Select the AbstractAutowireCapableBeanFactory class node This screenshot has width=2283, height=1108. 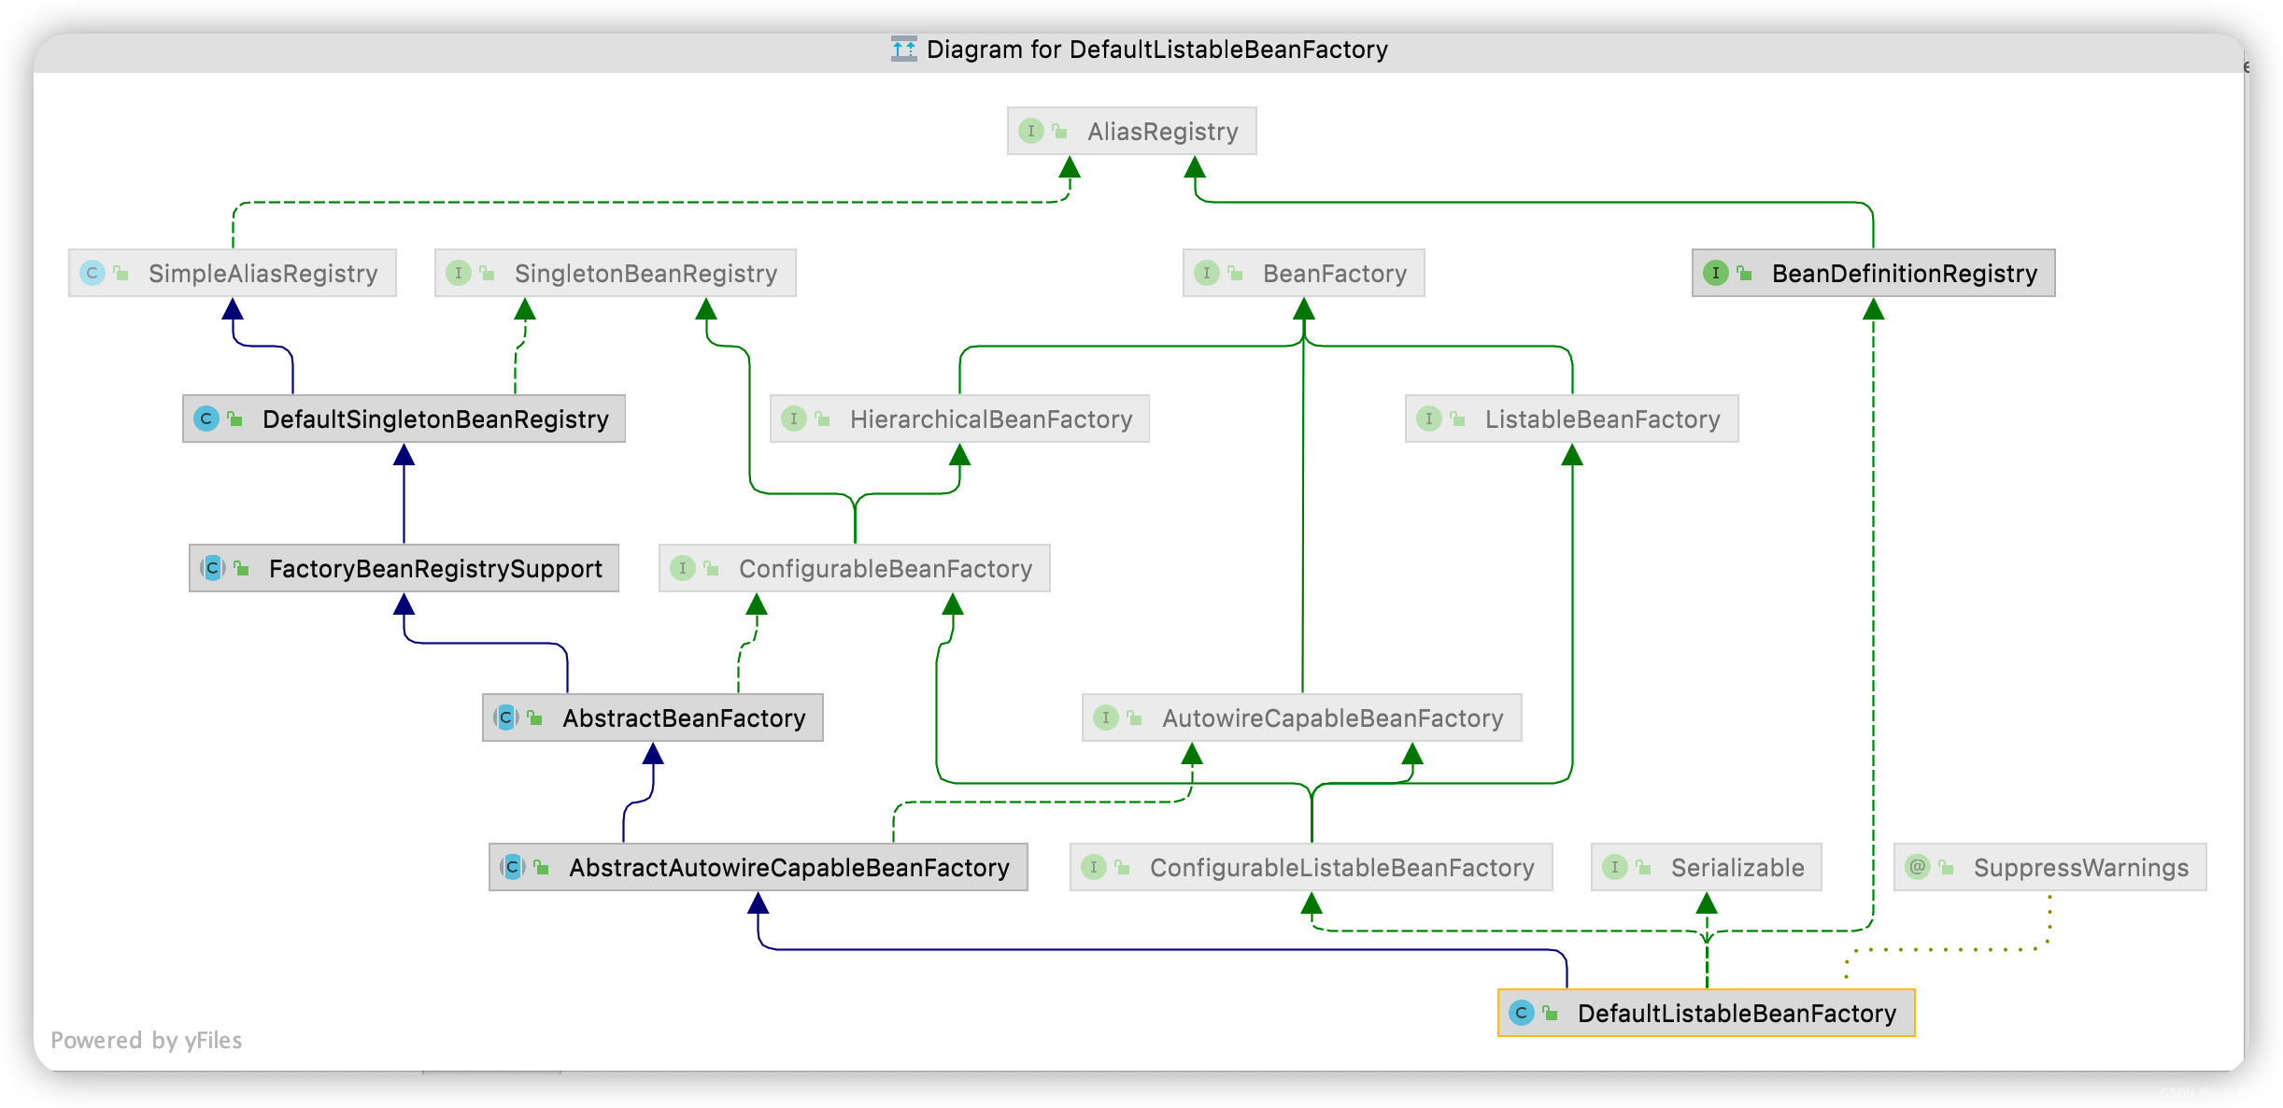(x=788, y=868)
